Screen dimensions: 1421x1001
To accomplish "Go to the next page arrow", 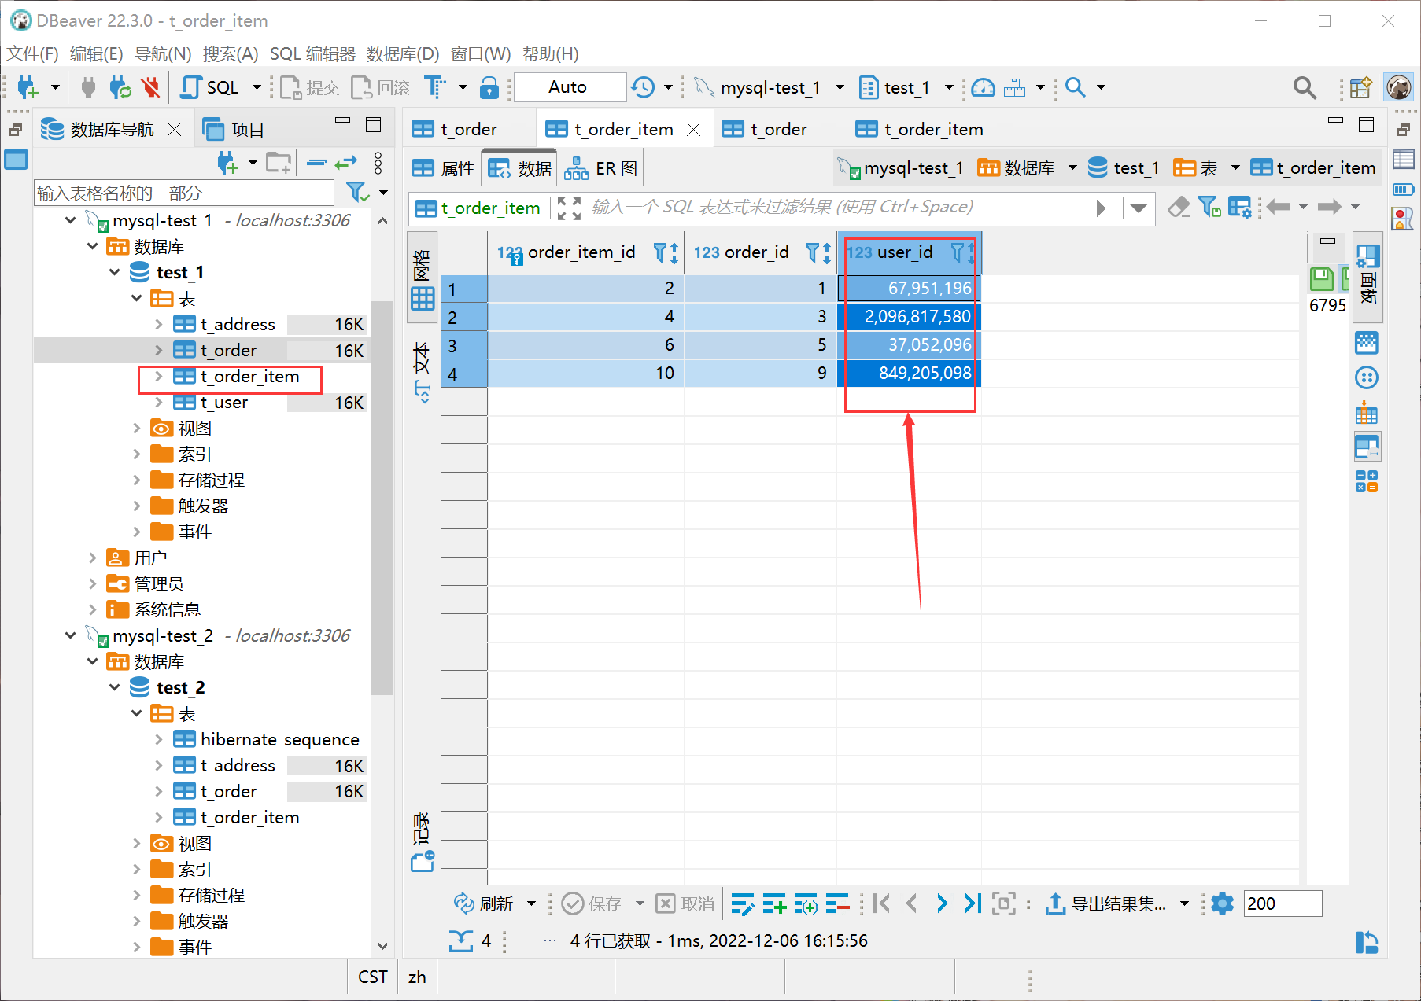I will pos(942,903).
